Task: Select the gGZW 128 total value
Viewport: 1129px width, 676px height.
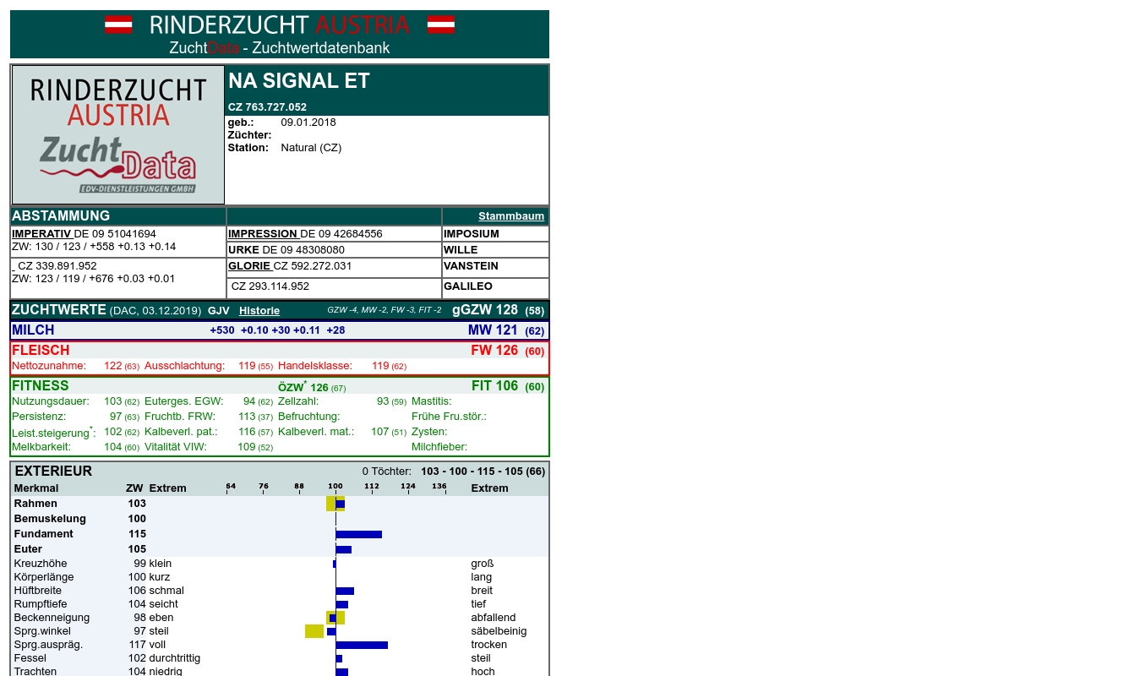Action: 484,310
